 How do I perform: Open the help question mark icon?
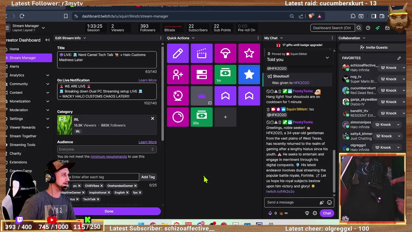(368, 28)
